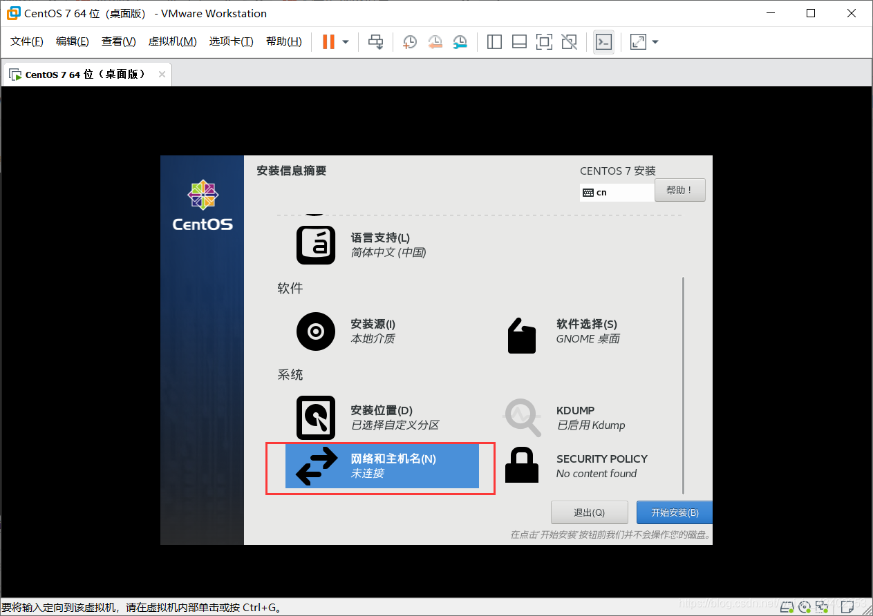Click the 帮助! help button
The width and height of the screenshot is (873, 616).
pyautogui.click(x=679, y=191)
